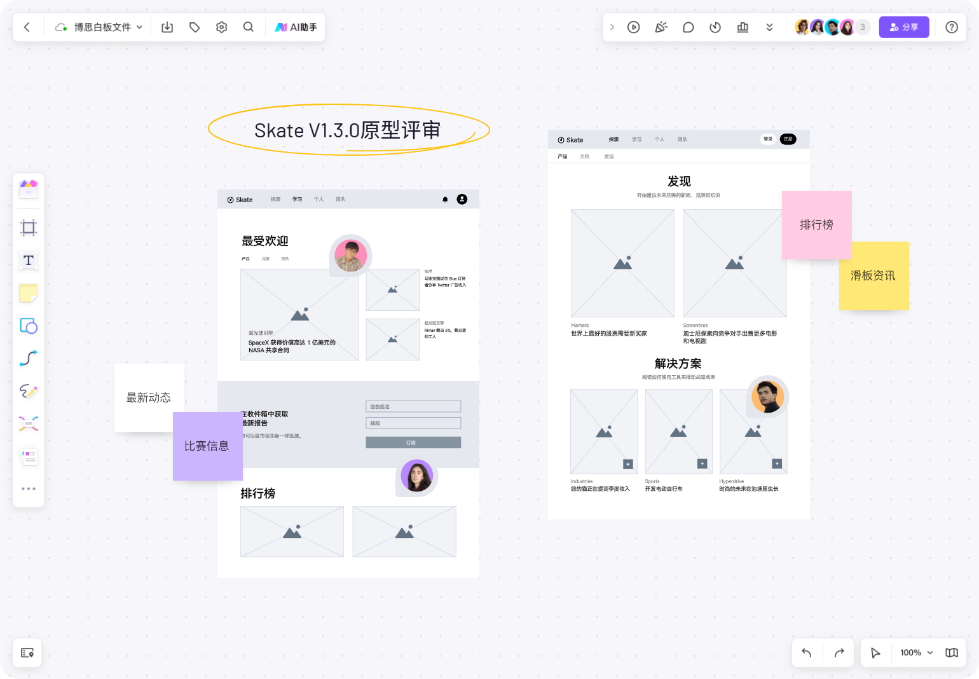The height and width of the screenshot is (679, 979).
Task: Open the comments panel
Action: 688,27
